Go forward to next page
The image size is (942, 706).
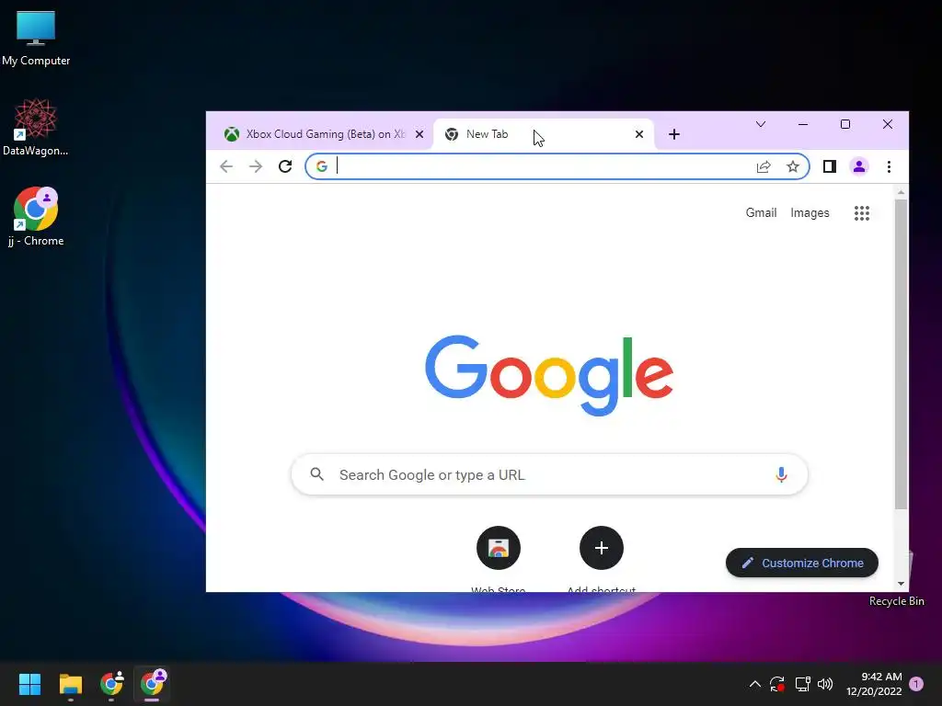click(256, 166)
